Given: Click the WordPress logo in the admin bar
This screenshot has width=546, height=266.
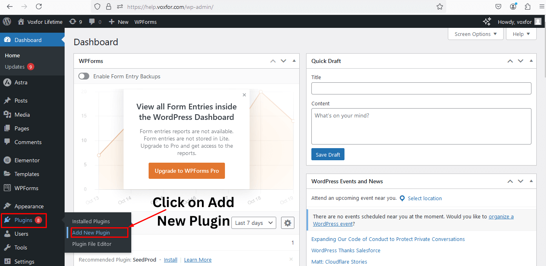Looking at the screenshot, I should pos(6,21).
